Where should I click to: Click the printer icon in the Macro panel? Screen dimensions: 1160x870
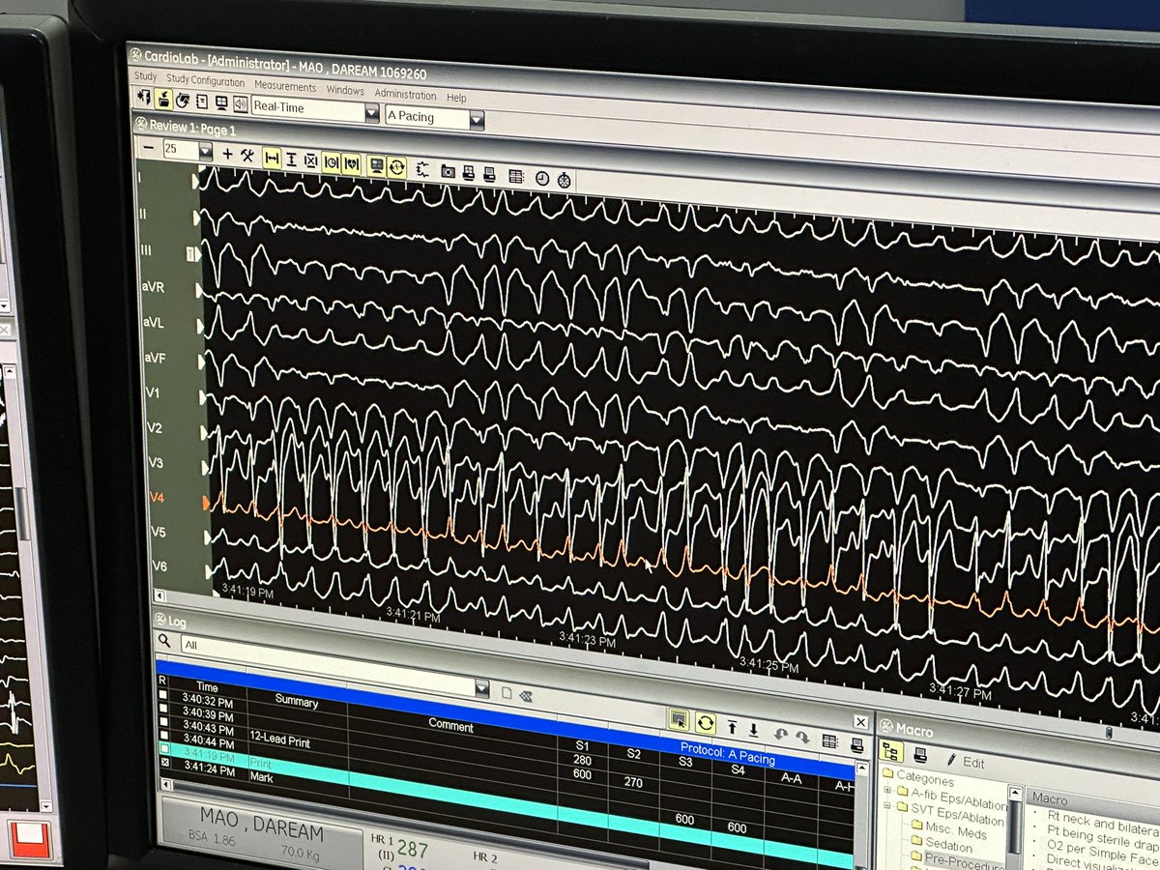pos(919,756)
